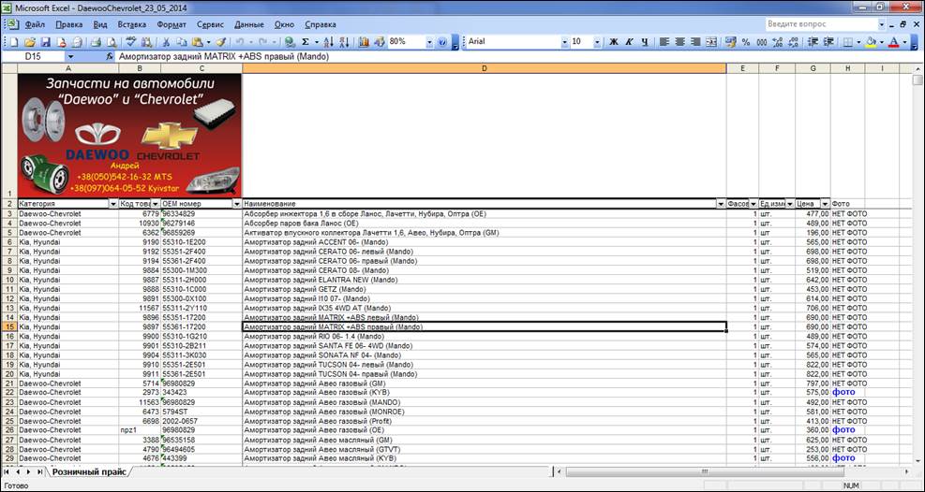Save the workbook with the floppy disk icon

(45, 42)
